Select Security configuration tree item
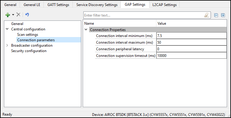 pos(29,51)
